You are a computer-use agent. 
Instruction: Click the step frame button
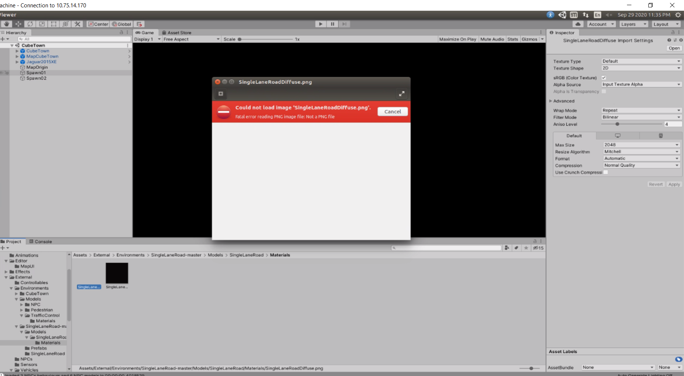[x=344, y=24]
